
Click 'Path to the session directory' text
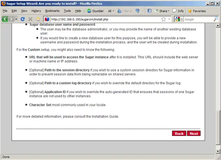pyautogui.click(x=67, y=70)
